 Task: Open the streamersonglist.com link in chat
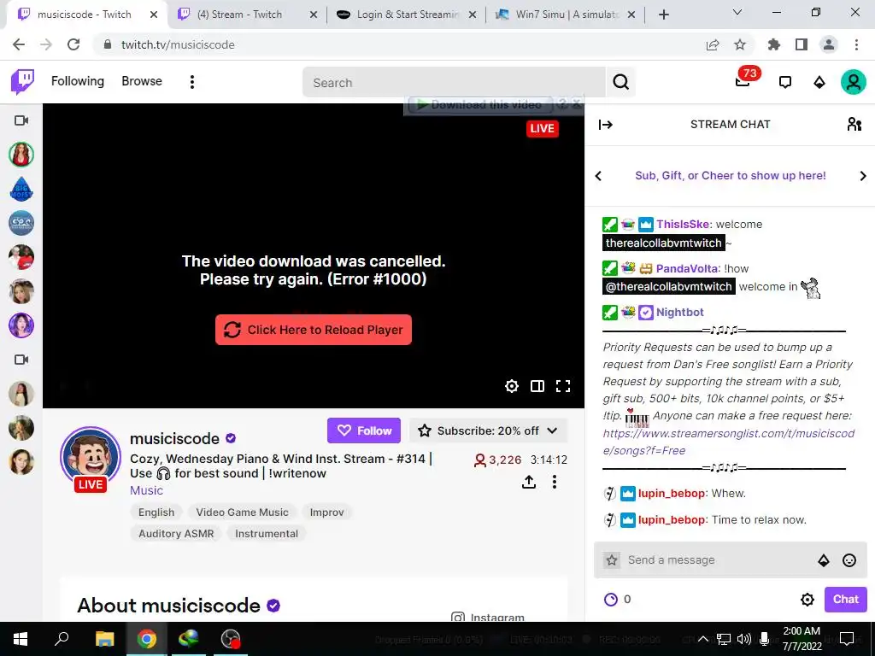point(729,442)
